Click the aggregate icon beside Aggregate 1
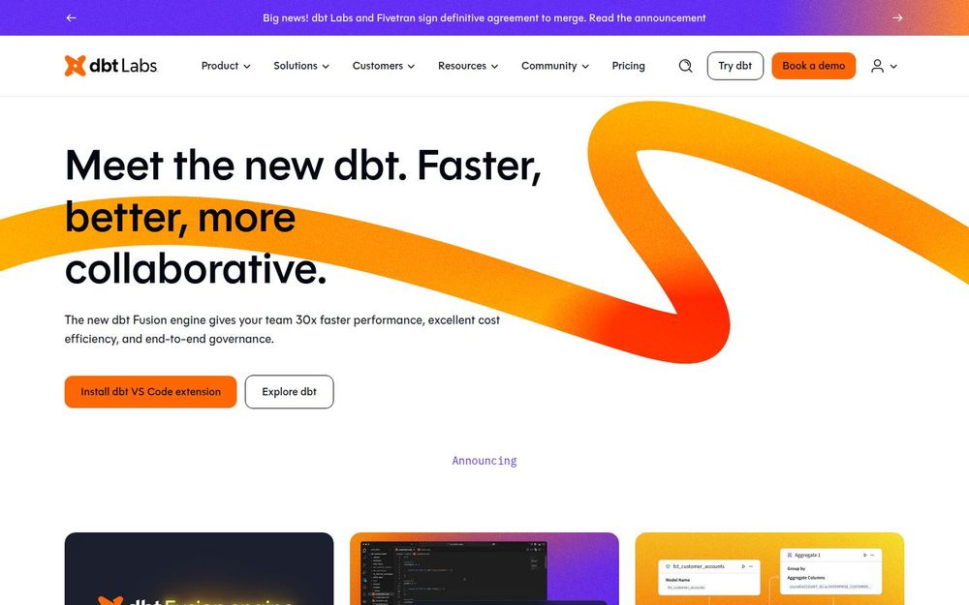The width and height of the screenshot is (969, 605). [x=790, y=555]
